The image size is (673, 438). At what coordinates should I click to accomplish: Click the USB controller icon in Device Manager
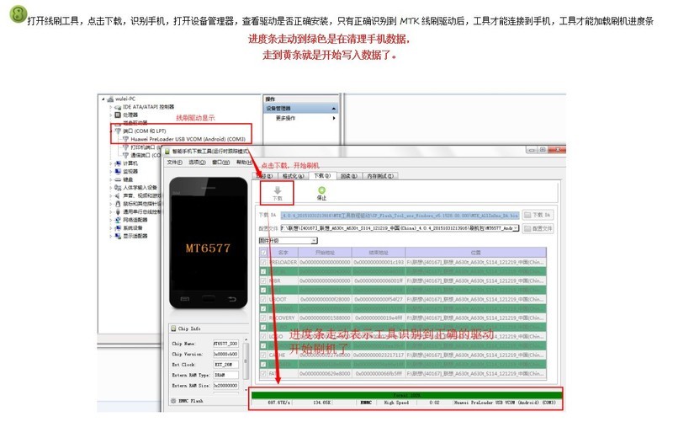pos(118,211)
